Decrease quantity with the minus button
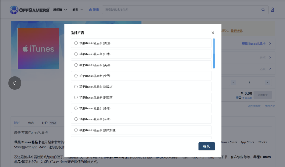The image size is (285, 167). (x=233, y=83)
